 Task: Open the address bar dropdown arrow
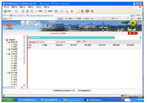point(134,15)
